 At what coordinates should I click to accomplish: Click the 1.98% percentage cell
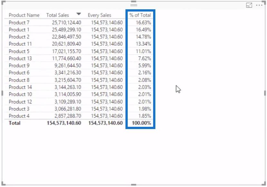click(x=144, y=109)
